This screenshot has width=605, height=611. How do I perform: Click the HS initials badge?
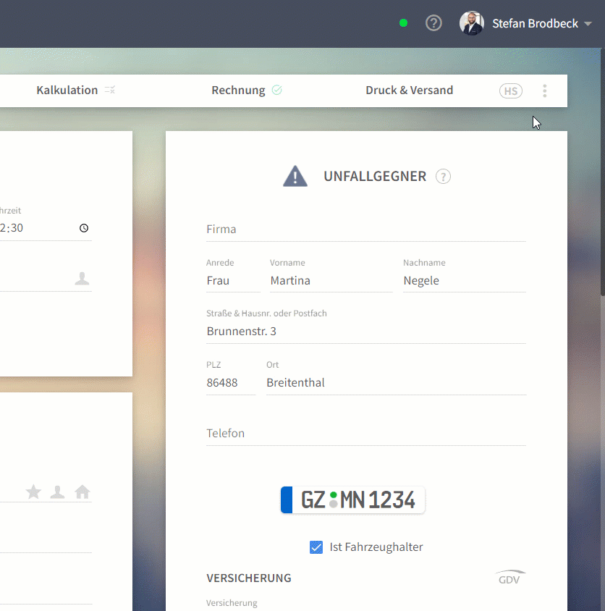tap(511, 90)
